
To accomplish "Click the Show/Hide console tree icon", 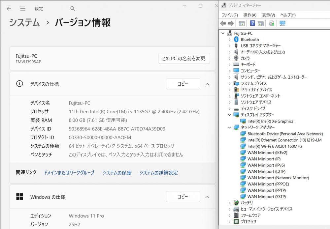I will tap(242, 23).
